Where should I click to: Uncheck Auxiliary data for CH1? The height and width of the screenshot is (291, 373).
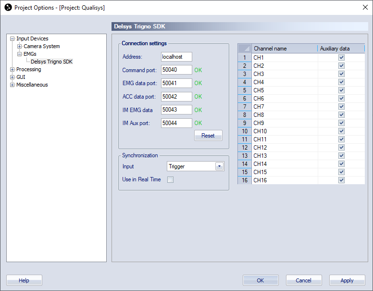click(341, 57)
